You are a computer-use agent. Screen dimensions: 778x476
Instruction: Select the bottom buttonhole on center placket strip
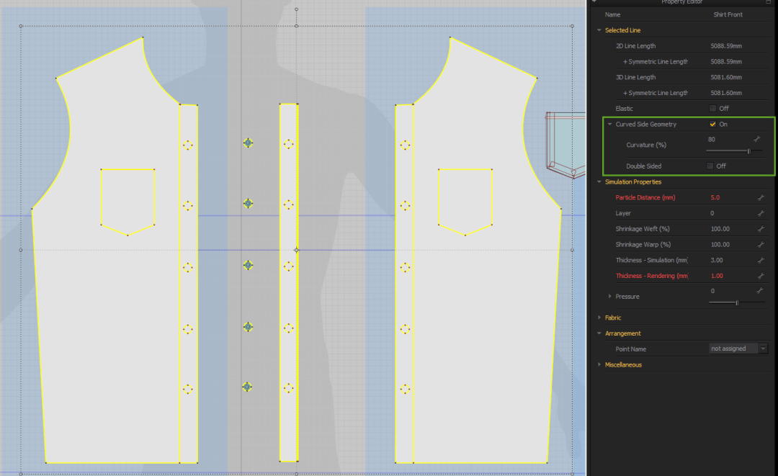click(288, 387)
